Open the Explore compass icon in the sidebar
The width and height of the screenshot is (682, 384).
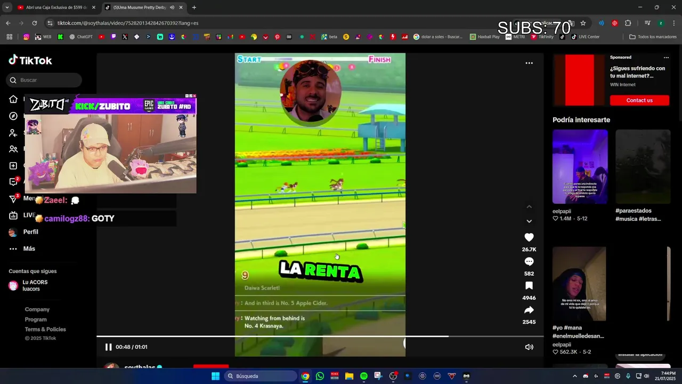coord(13,116)
